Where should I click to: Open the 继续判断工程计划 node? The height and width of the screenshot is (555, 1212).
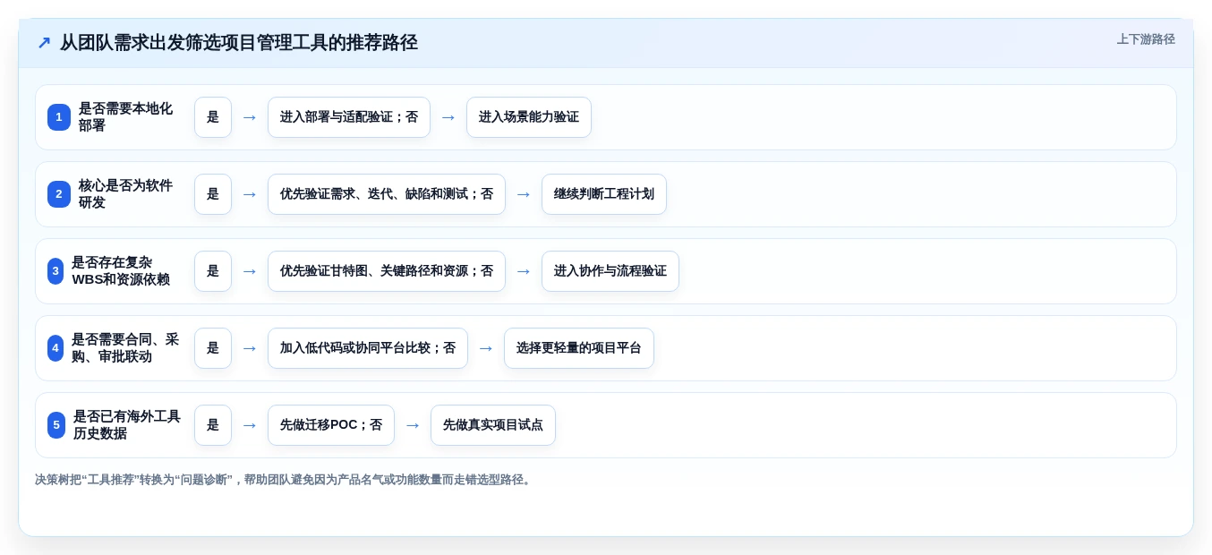(x=604, y=194)
